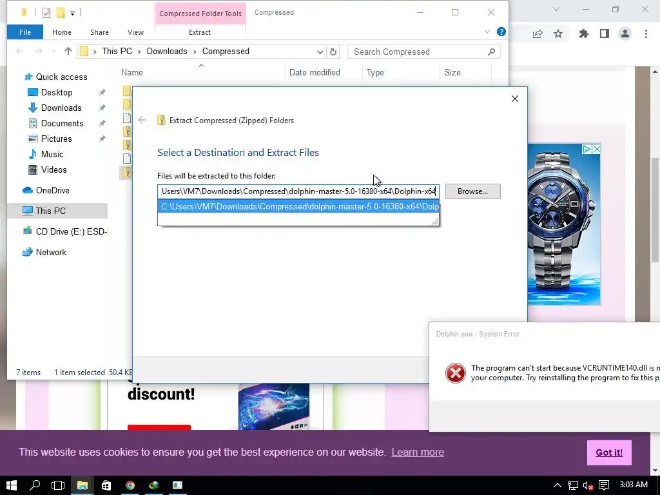Screen dimensions: 660x495
Task: Open the Windows Start menu
Action: coord(12,485)
